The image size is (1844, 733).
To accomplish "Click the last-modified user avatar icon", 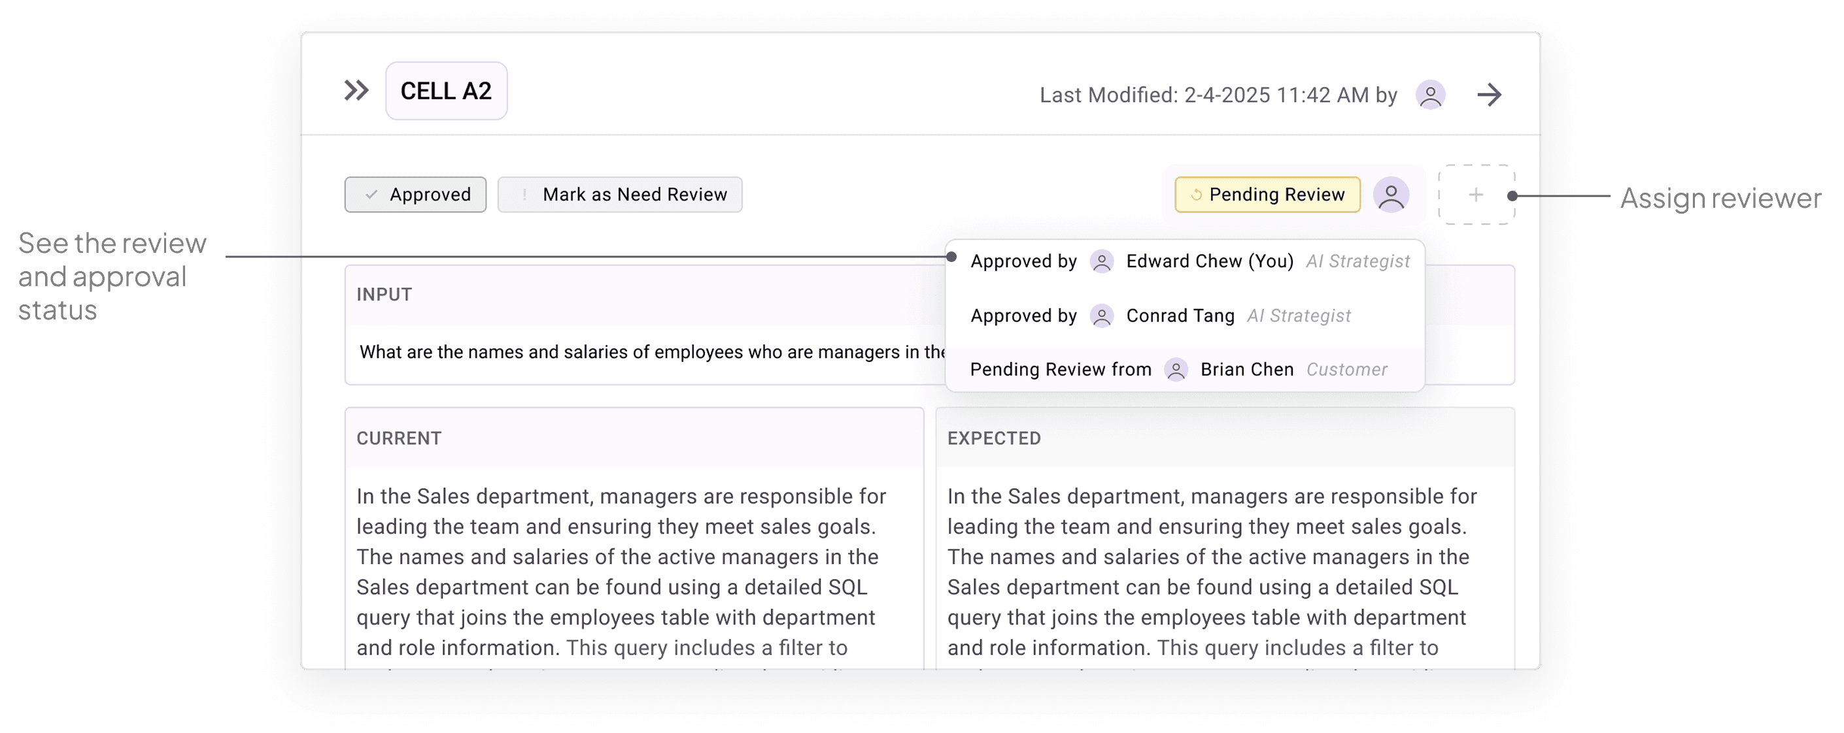I will click(x=1430, y=94).
